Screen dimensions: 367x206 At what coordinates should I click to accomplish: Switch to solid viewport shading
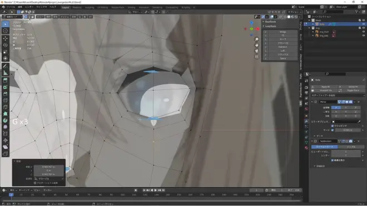(289, 17)
